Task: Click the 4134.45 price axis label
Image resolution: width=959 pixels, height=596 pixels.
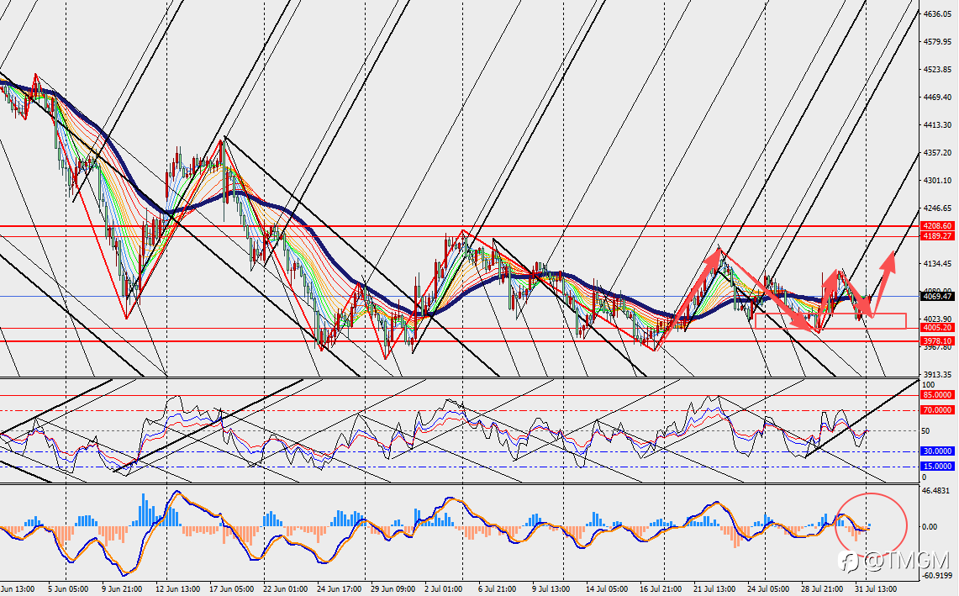Action: (937, 264)
